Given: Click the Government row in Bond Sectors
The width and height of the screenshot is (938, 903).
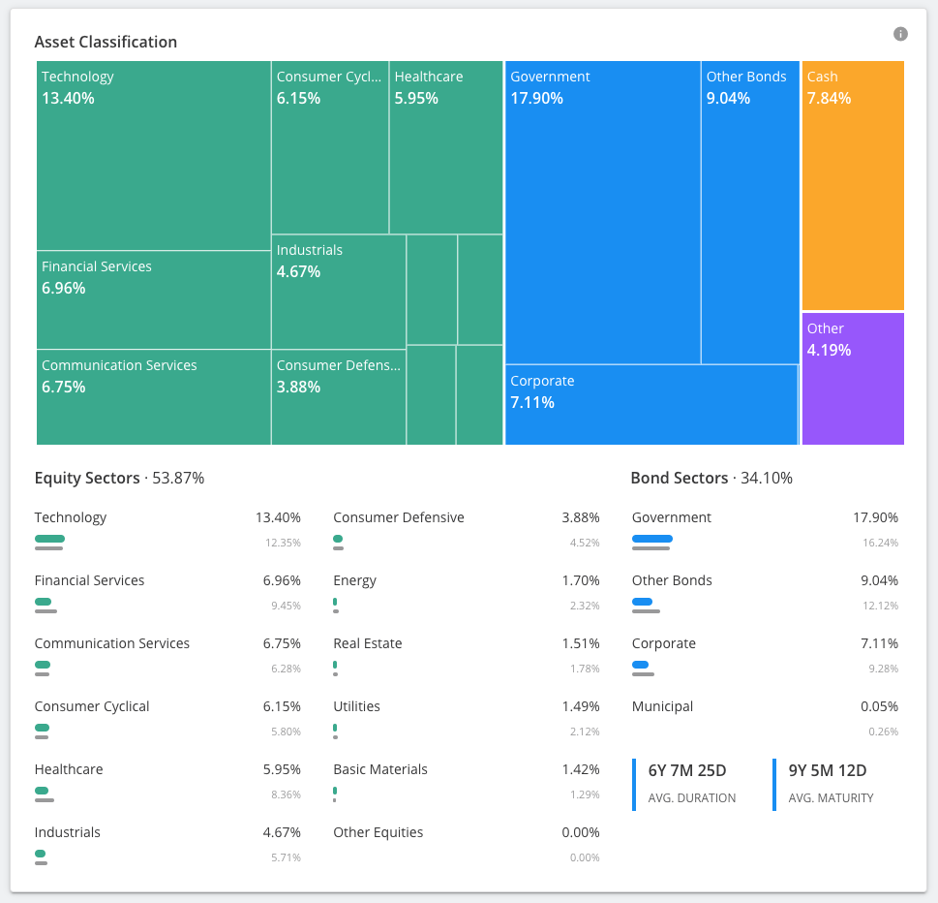Looking at the screenshot, I should pos(765,531).
